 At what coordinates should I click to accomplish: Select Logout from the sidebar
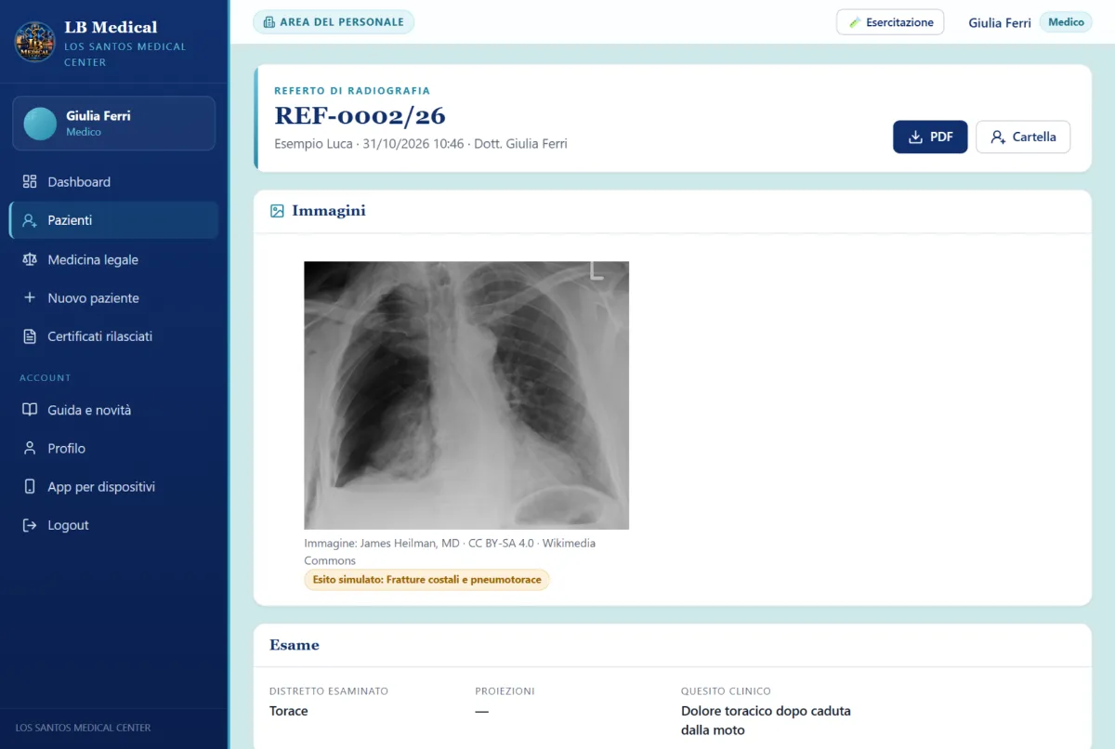[x=113, y=525]
